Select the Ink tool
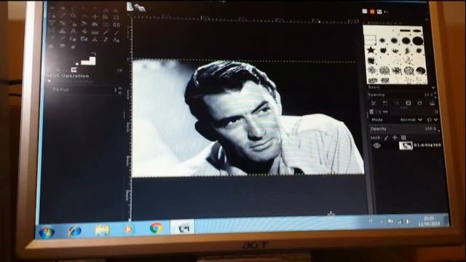This screenshot has width=466, height=262. point(73,39)
